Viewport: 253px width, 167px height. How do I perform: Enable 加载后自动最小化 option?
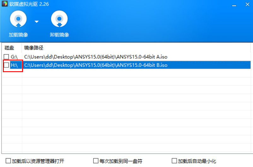(x=174, y=161)
